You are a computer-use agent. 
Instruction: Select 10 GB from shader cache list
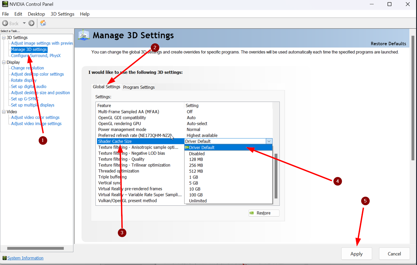point(194,189)
